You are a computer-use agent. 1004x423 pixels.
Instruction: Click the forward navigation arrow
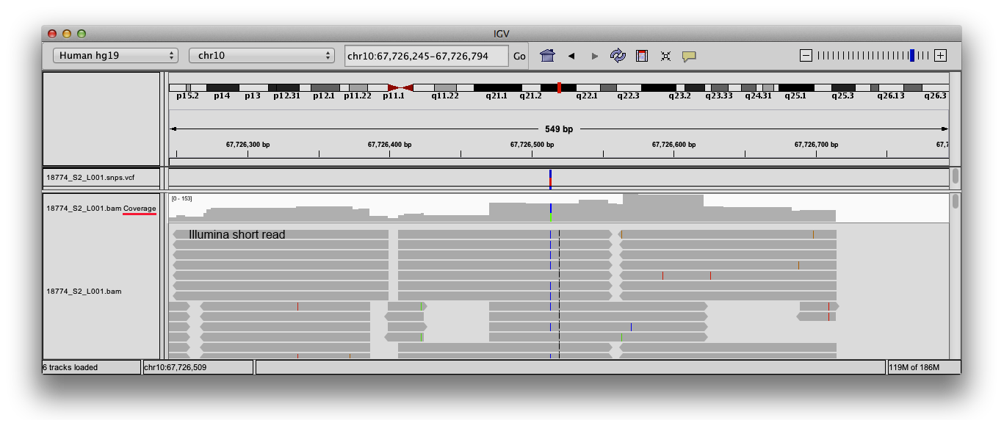594,55
